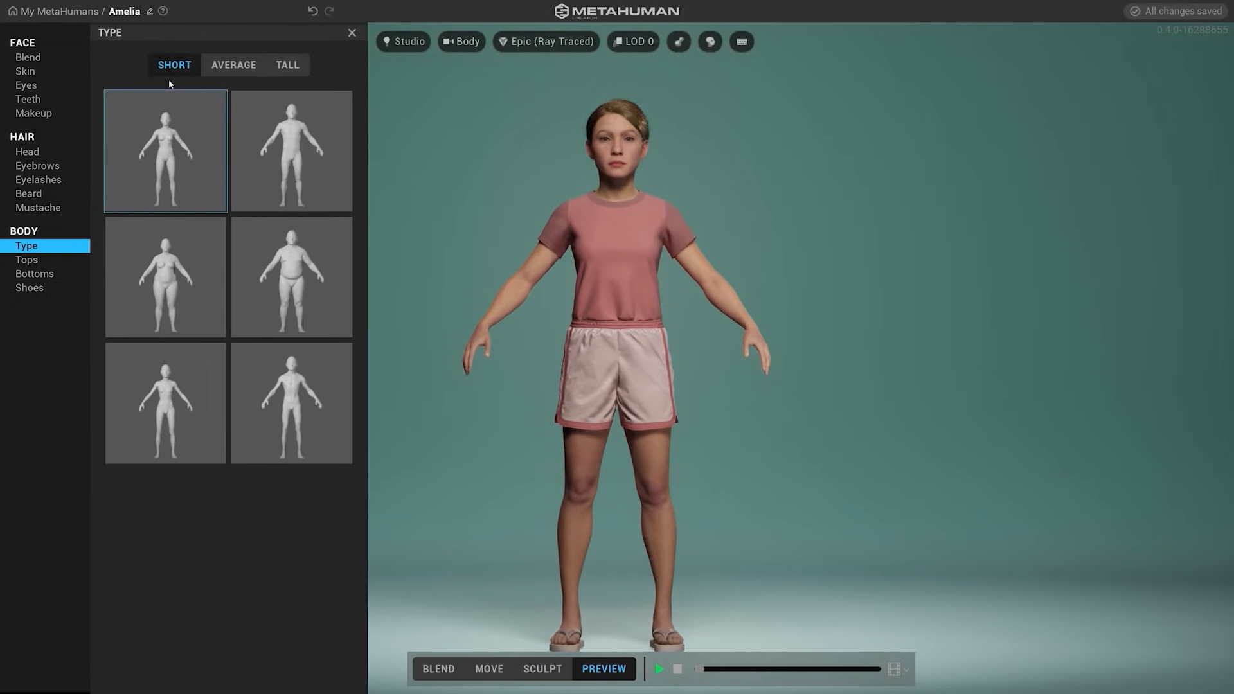The height and width of the screenshot is (694, 1234).
Task: Toggle the head view icon button
Action: [710, 42]
